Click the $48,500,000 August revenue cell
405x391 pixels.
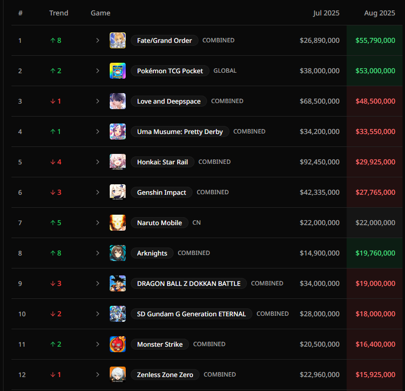coord(375,101)
